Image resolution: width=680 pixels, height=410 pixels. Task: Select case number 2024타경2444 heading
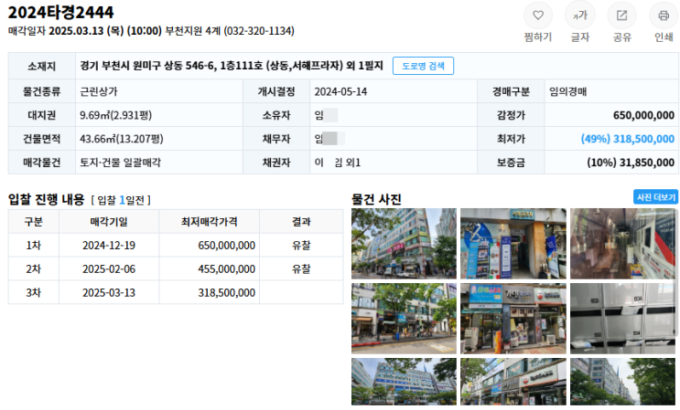[60, 12]
